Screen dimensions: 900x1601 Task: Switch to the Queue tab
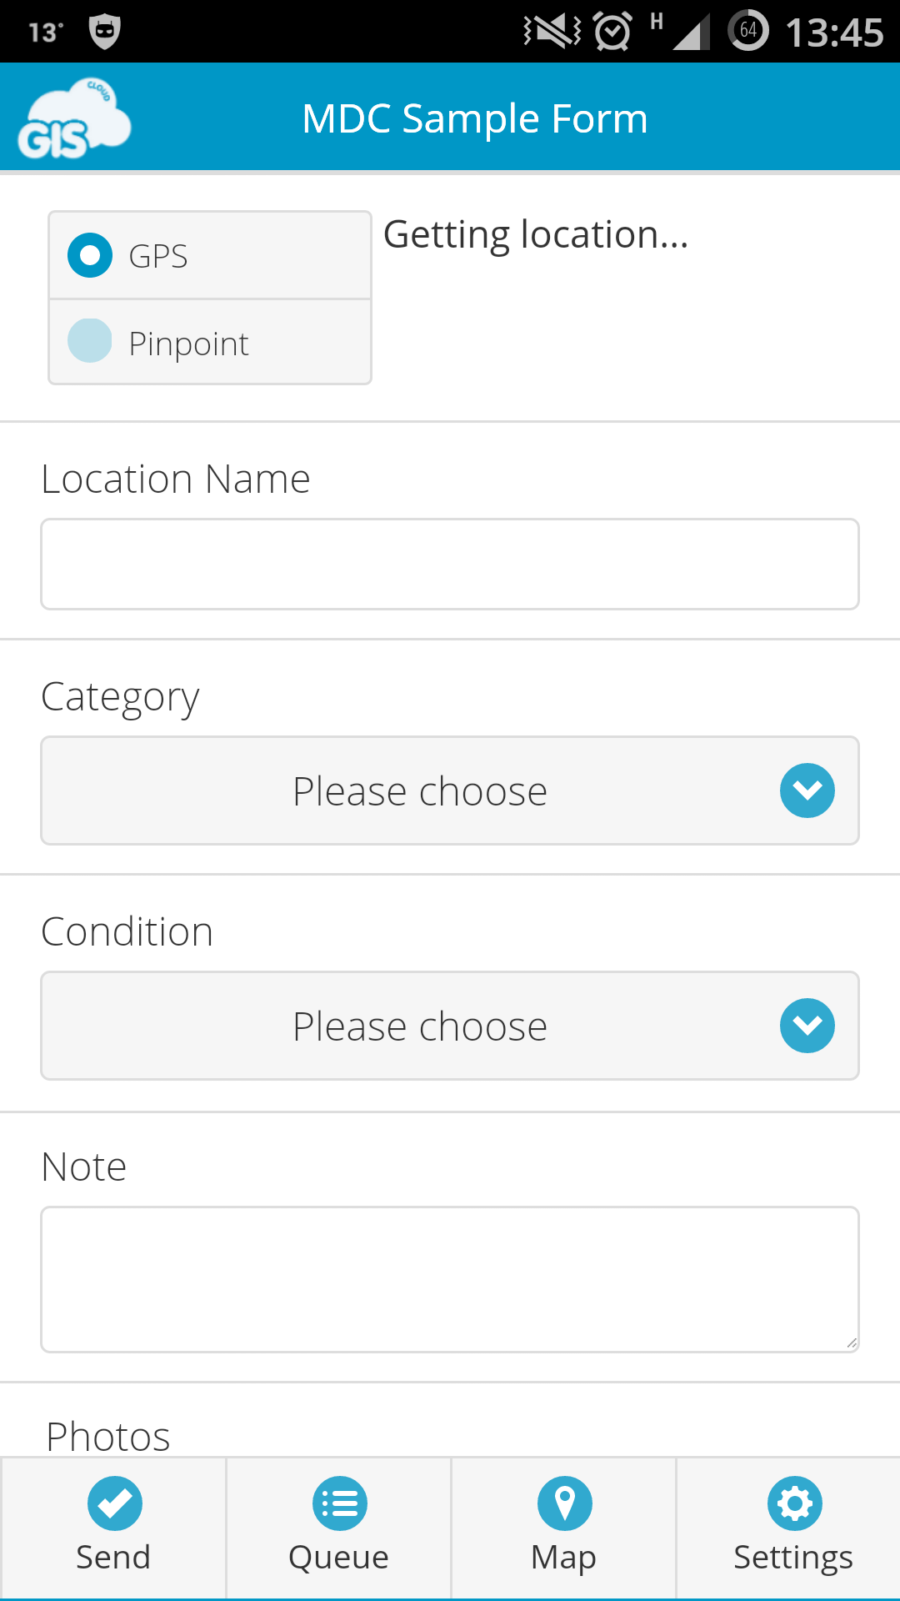pos(338,1528)
